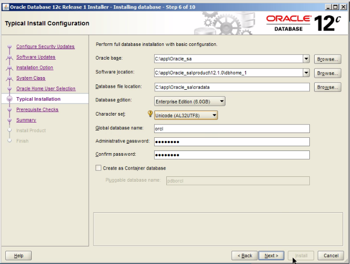
Task: Go to Installation Option step
Action: pos(35,68)
